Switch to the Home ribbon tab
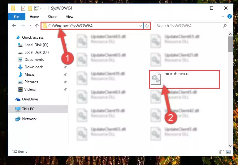The height and width of the screenshot is (165, 238). coord(34,17)
